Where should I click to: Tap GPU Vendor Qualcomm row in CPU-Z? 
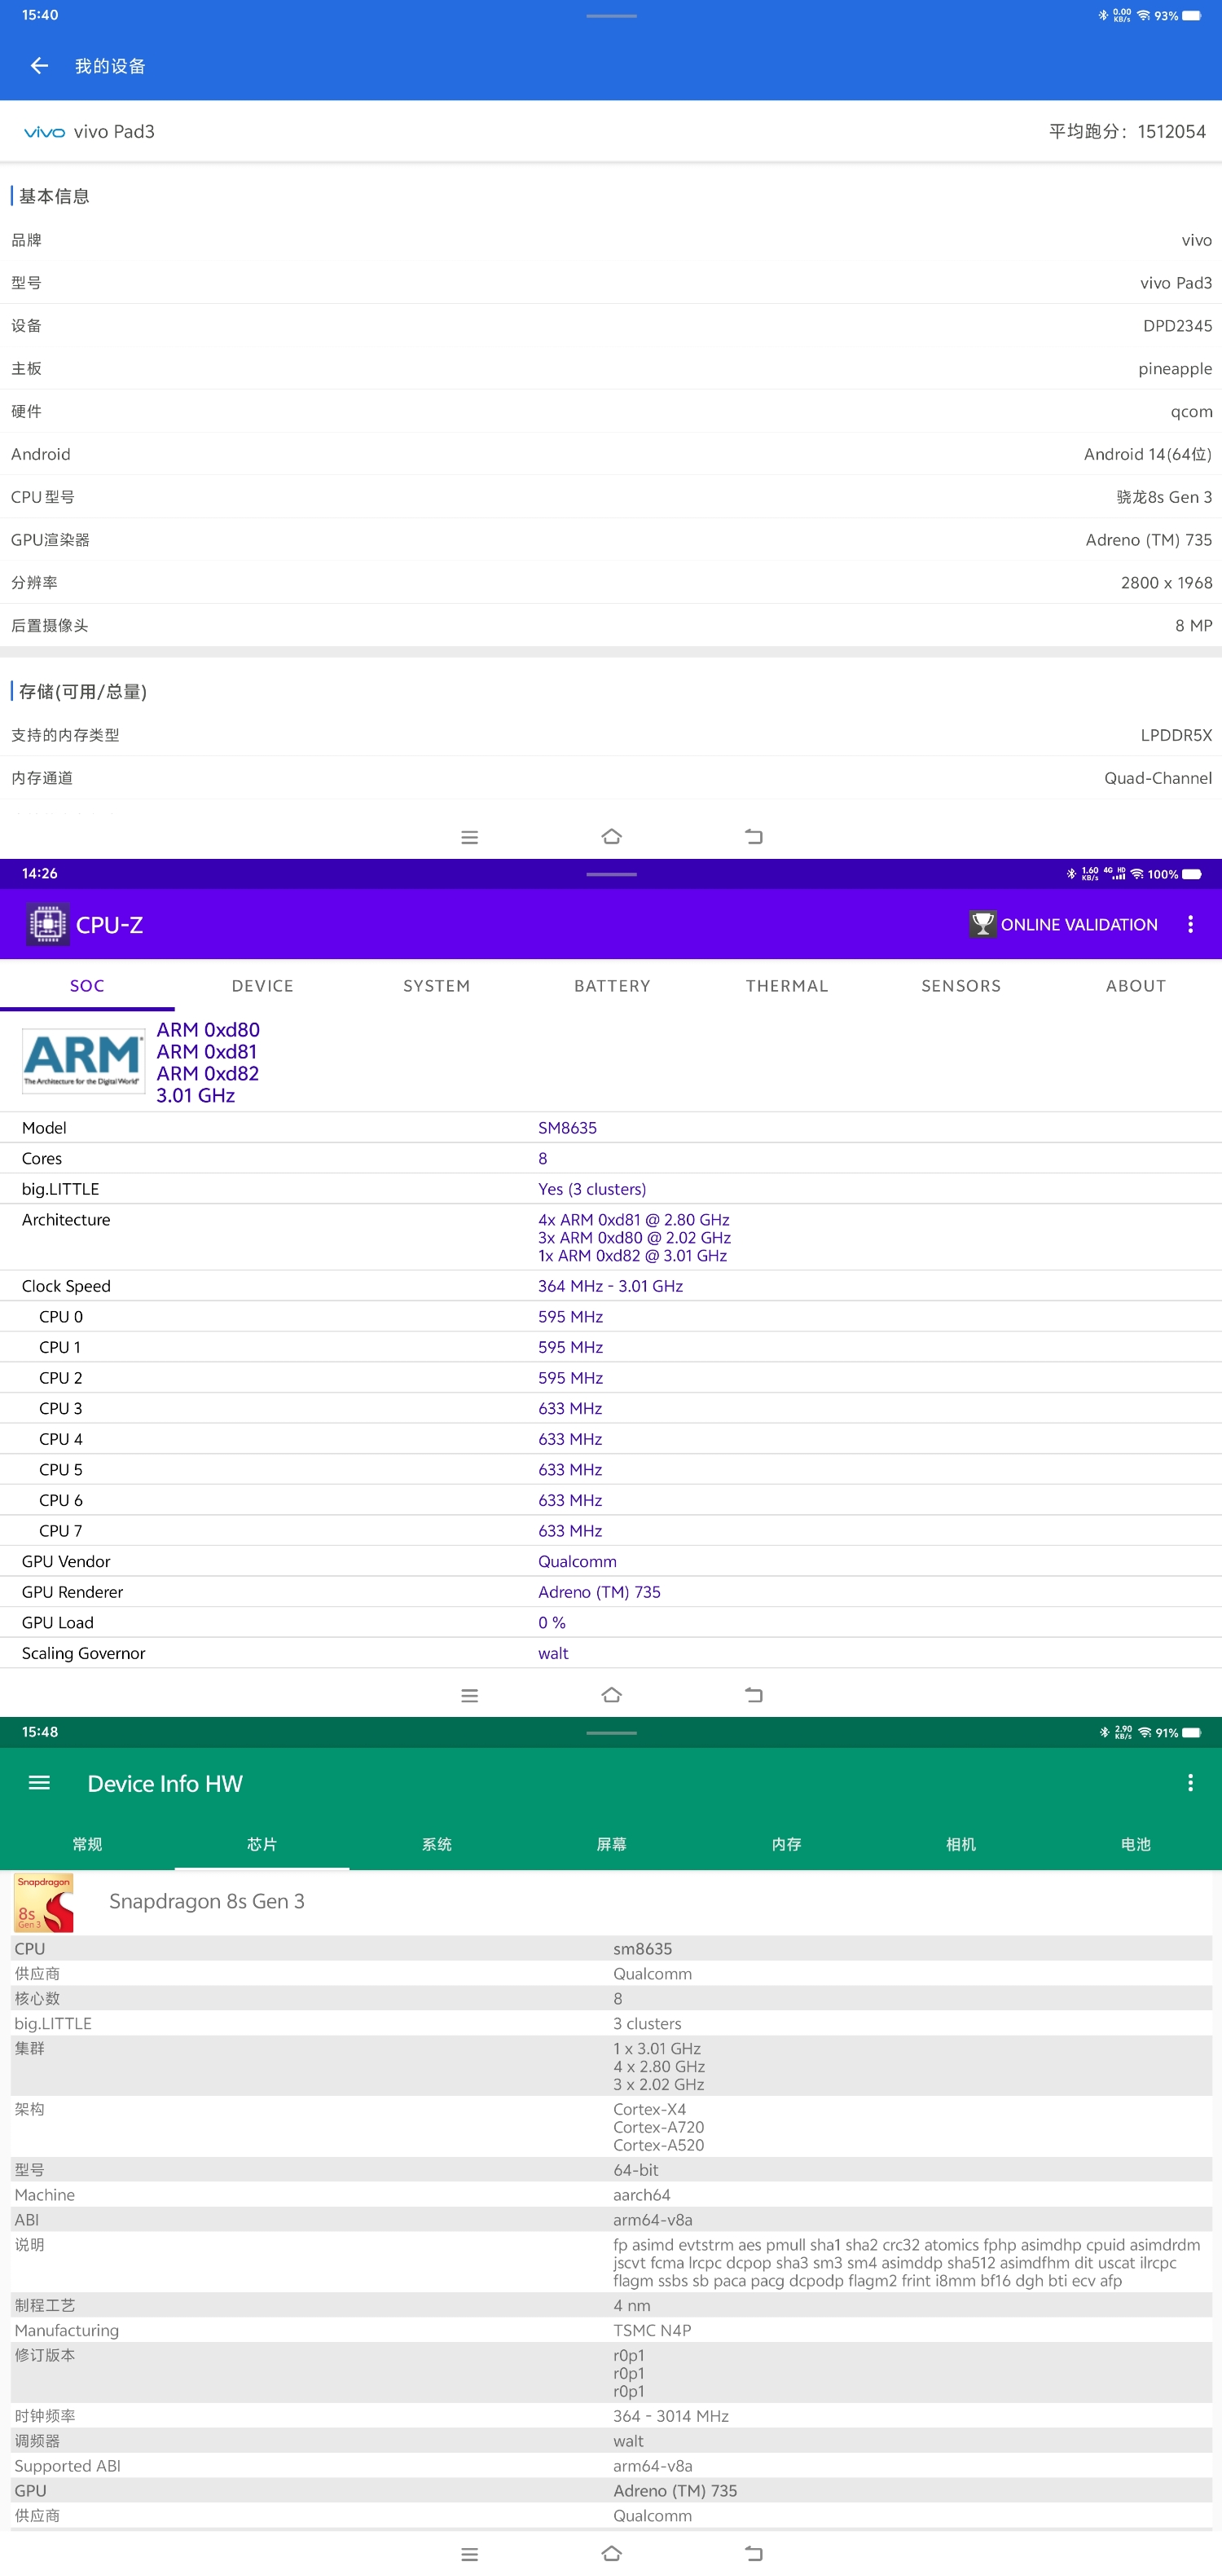point(610,1561)
